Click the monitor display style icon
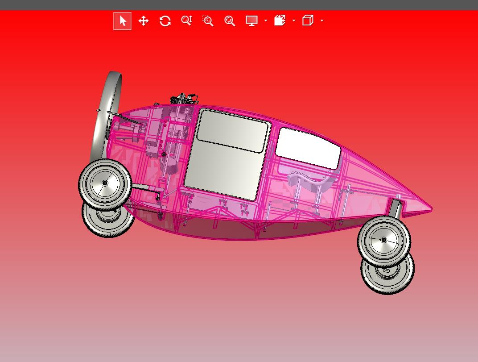 (252, 21)
